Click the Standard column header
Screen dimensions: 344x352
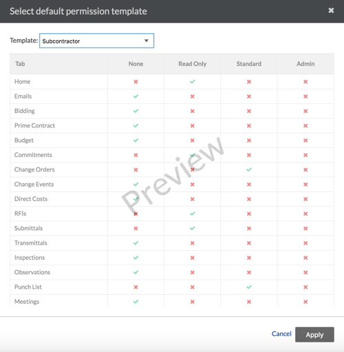249,63
